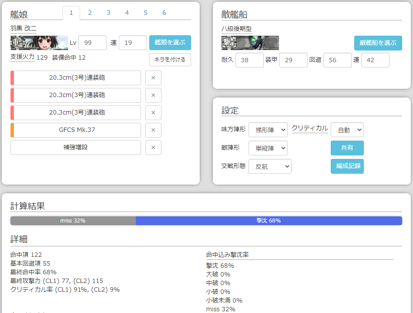Click the 命中項 122 line
Screen dimensions: 413x313
[x=26, y=255]
